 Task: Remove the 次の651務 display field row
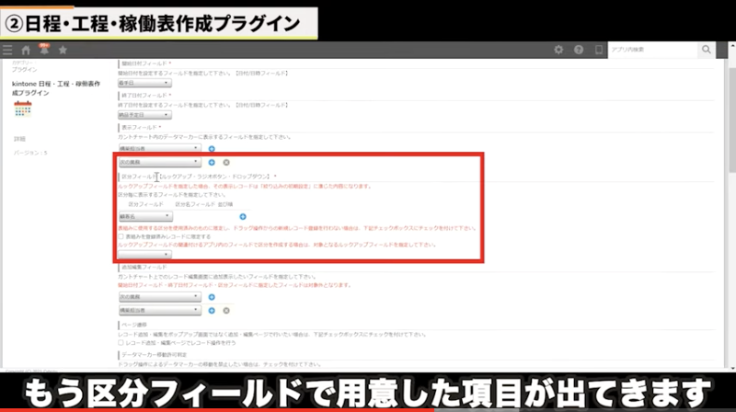pyautogui.click(x=226, y=162)
